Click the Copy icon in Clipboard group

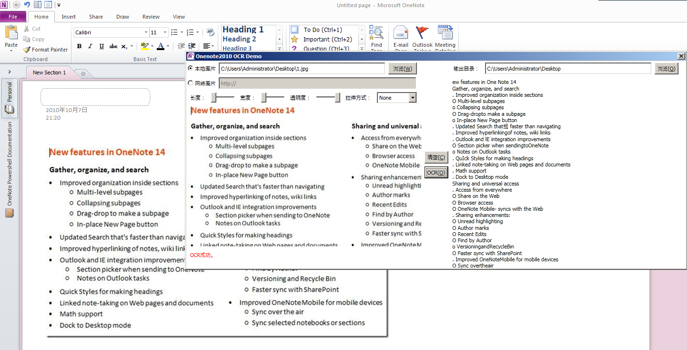point(27,39)
